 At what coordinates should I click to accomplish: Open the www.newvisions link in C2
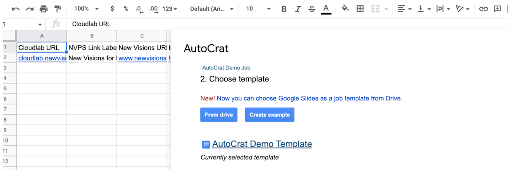(142, 58)
